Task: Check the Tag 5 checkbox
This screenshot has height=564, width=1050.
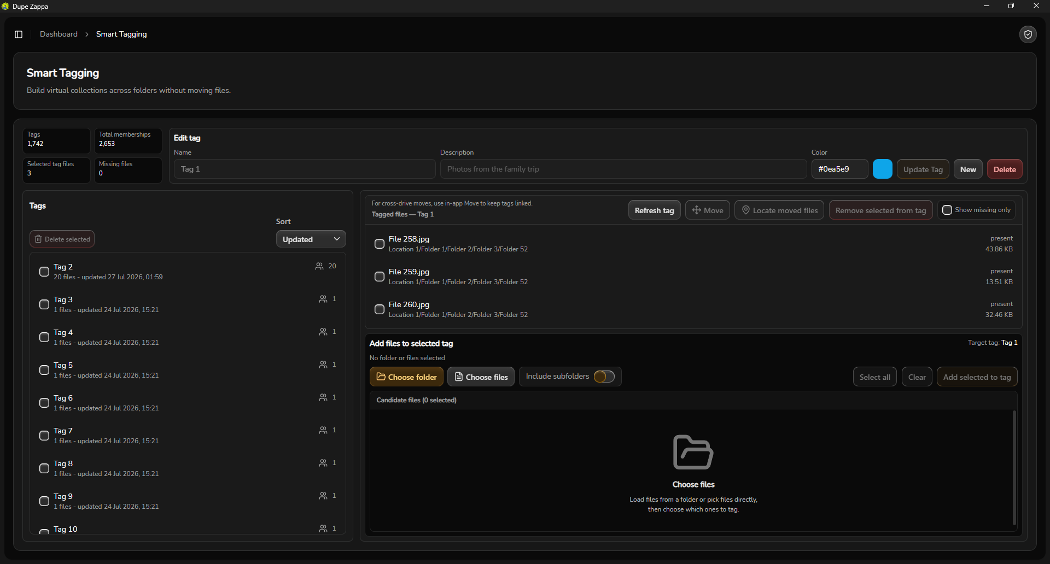Action: [x=44, y=370]
